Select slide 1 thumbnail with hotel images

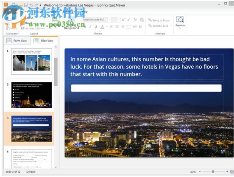[31, 61]
